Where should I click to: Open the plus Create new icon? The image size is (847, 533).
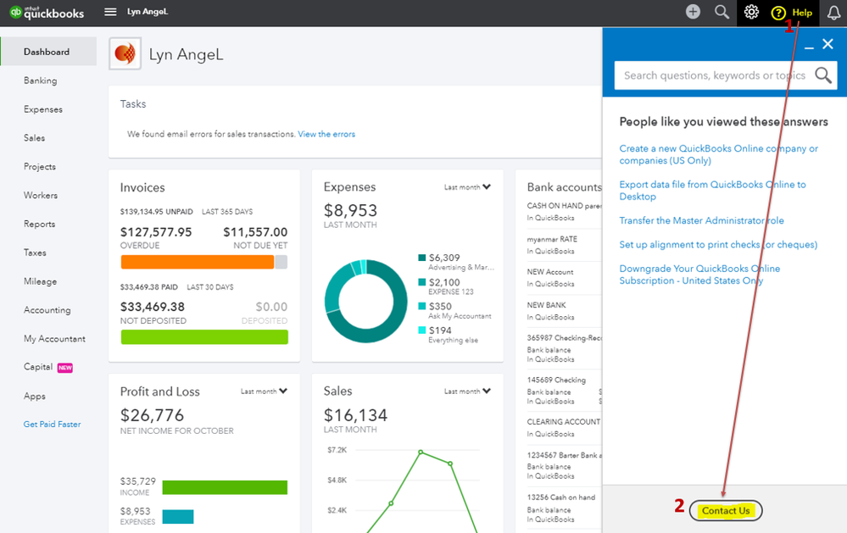(x=693, y=12)
